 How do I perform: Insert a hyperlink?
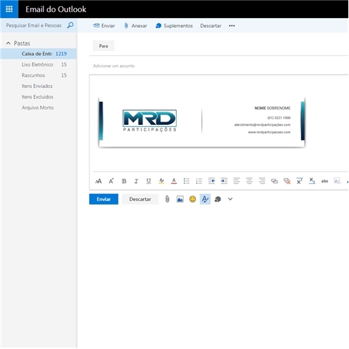click(x=274, y=181)
